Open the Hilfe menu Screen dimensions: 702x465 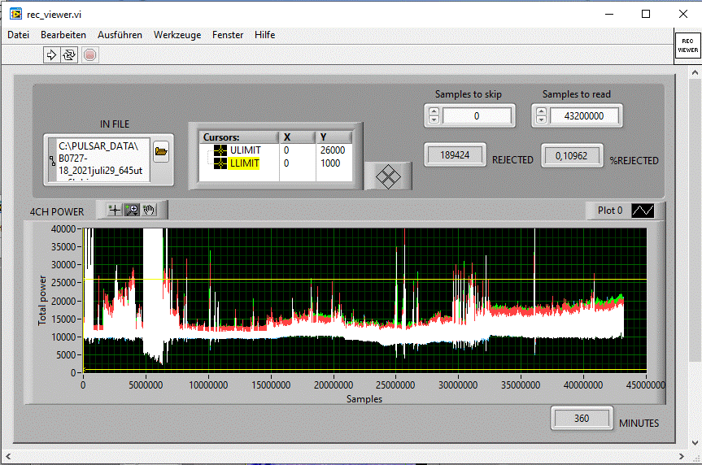pos(264,35)
